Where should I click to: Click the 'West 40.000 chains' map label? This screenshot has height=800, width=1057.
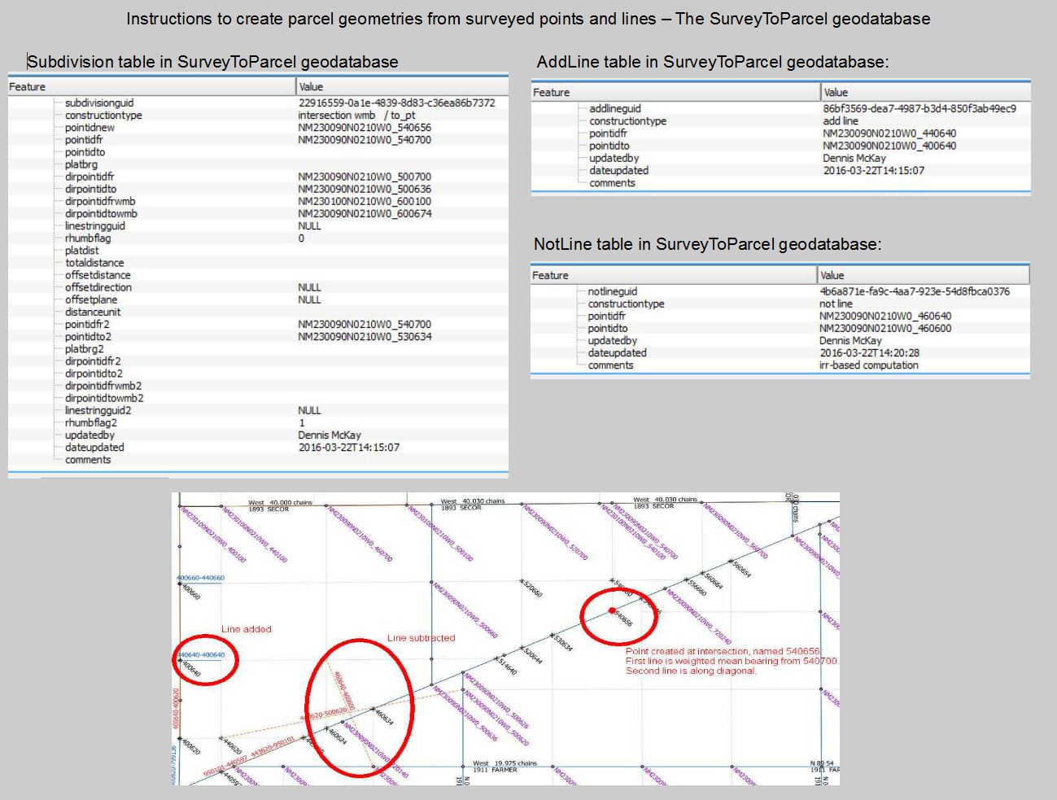coord(280,503)
